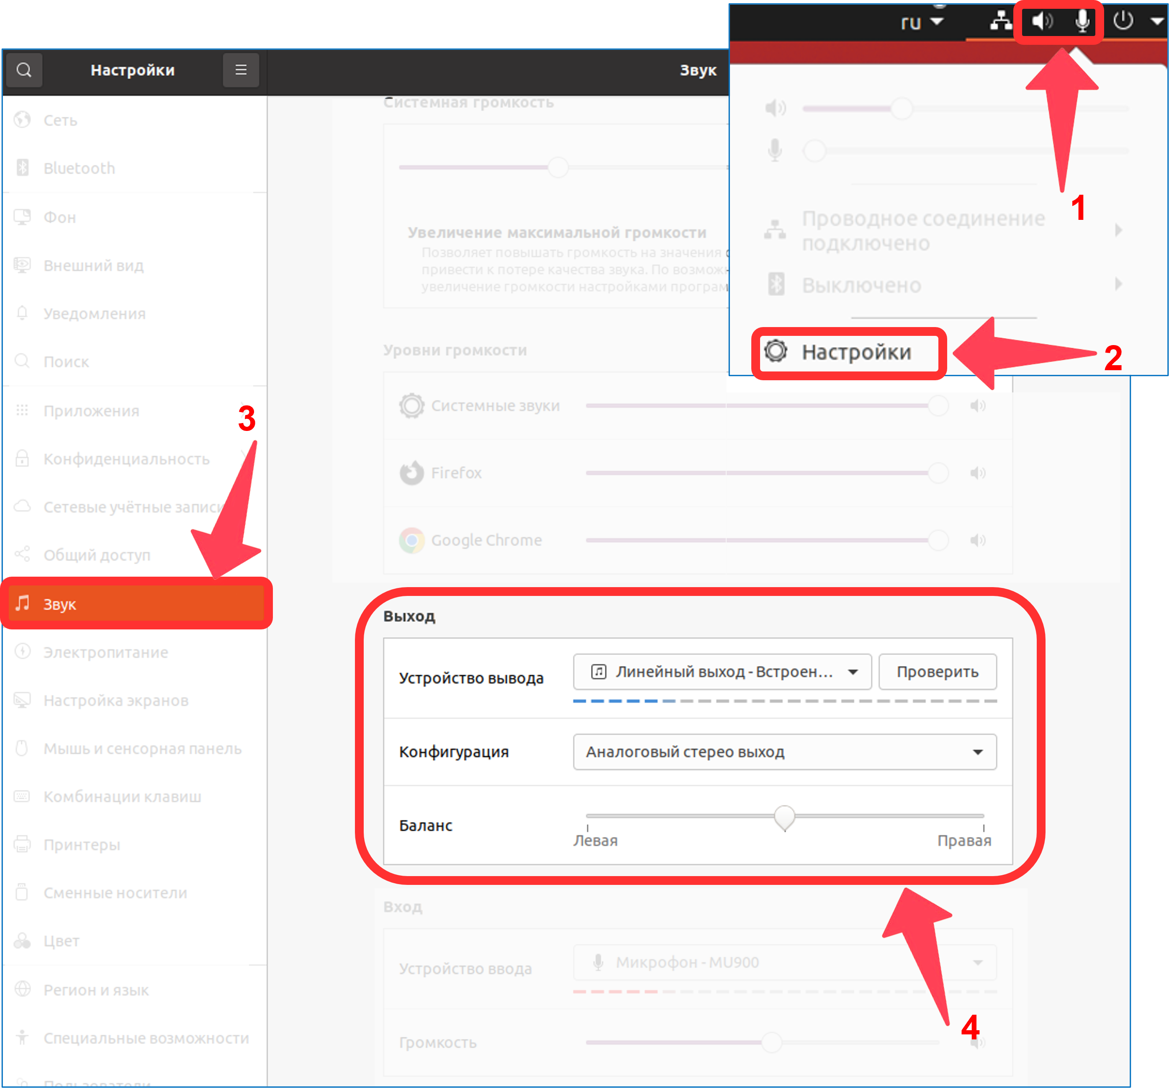Mute Системные звуки with its speaker icon
Screen dimensions: 1169x1088
tap(978, 406)
